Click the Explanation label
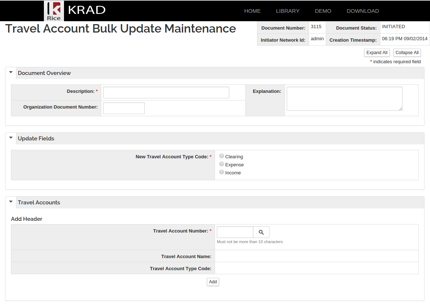 pos(267,91)
